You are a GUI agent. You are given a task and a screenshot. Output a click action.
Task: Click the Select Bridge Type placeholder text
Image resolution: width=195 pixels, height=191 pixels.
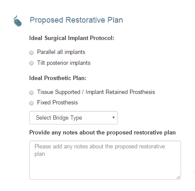pos(59,118)
